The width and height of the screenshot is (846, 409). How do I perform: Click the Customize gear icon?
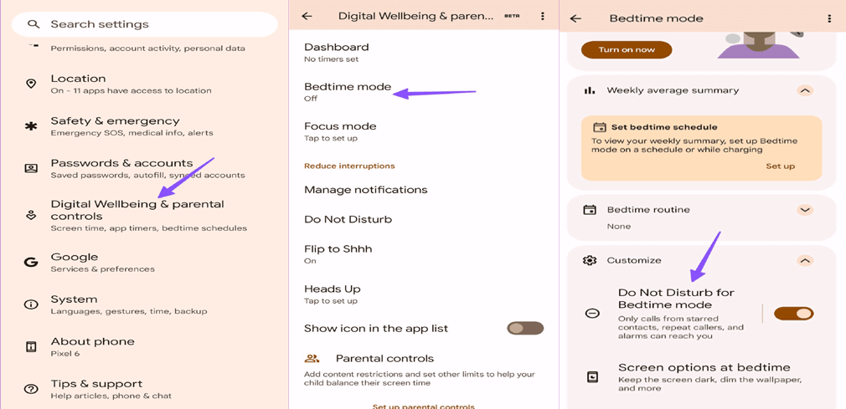[590, 260]
